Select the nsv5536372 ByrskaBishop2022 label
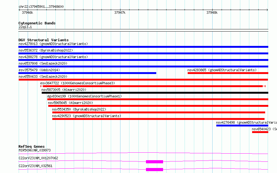Viewport: 277px width, 173px height. (x=46, y=50)
